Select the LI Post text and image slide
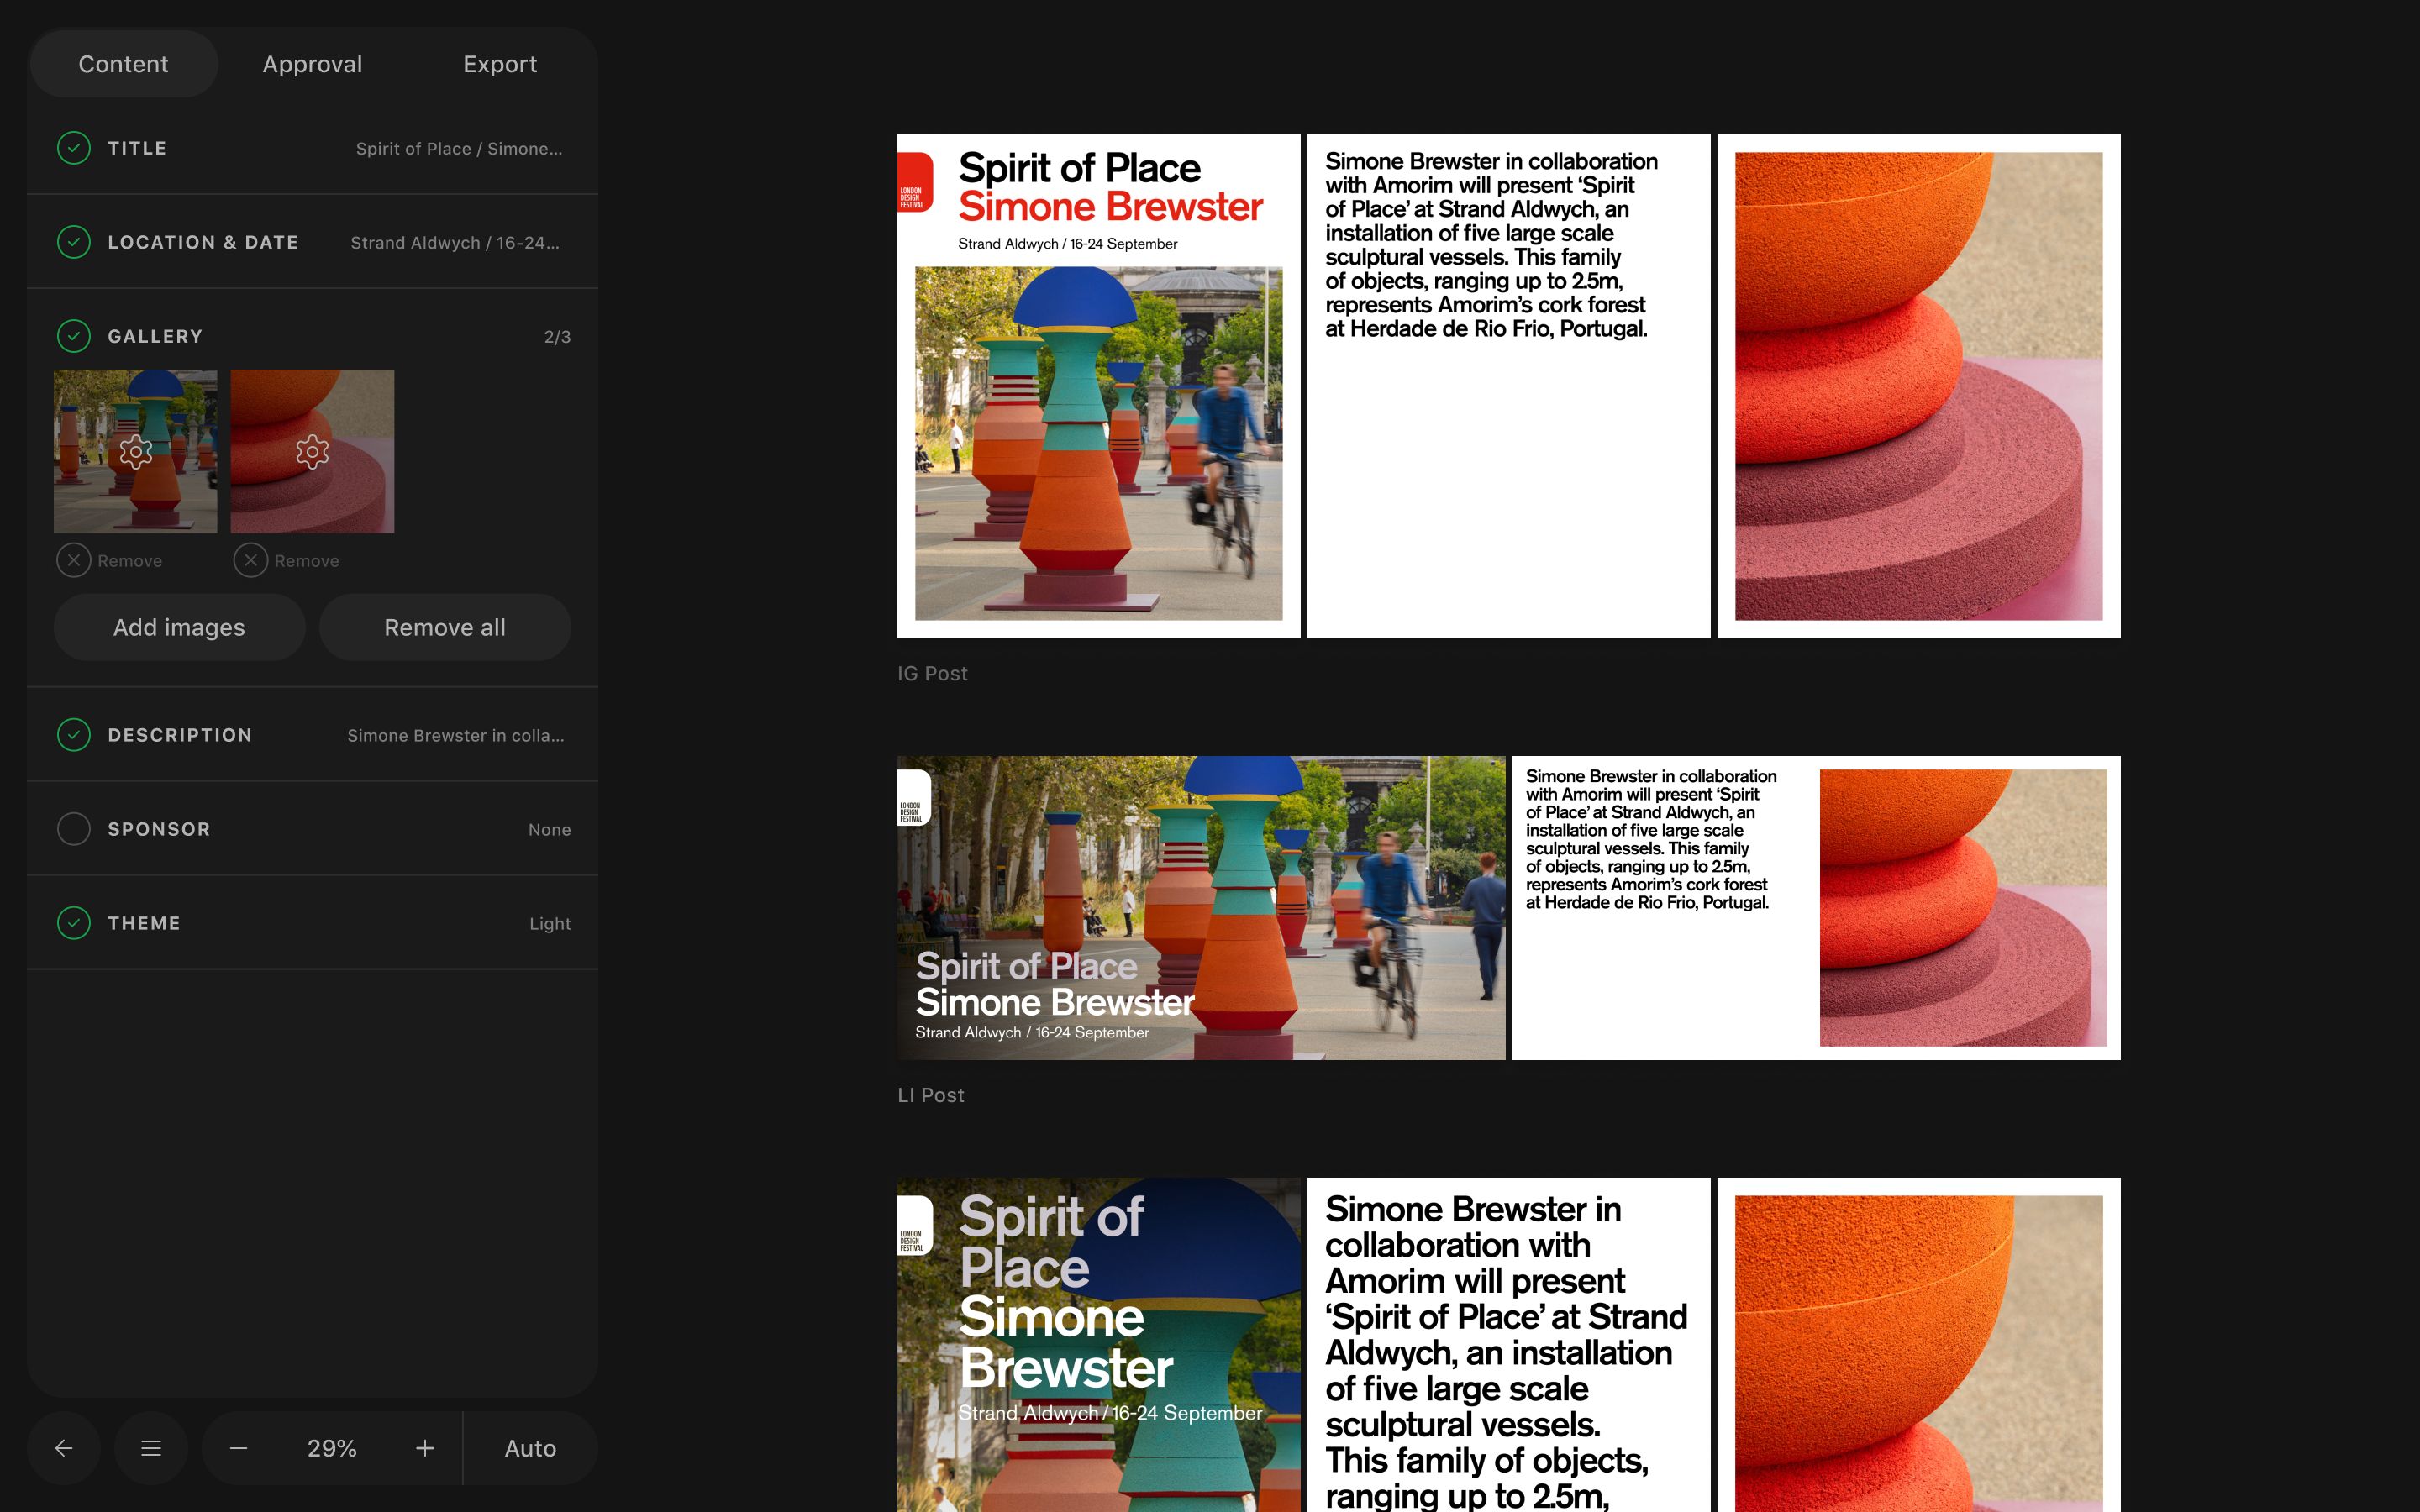This screenshot has height=1512, width=2420. click(x=1816, y=908)
